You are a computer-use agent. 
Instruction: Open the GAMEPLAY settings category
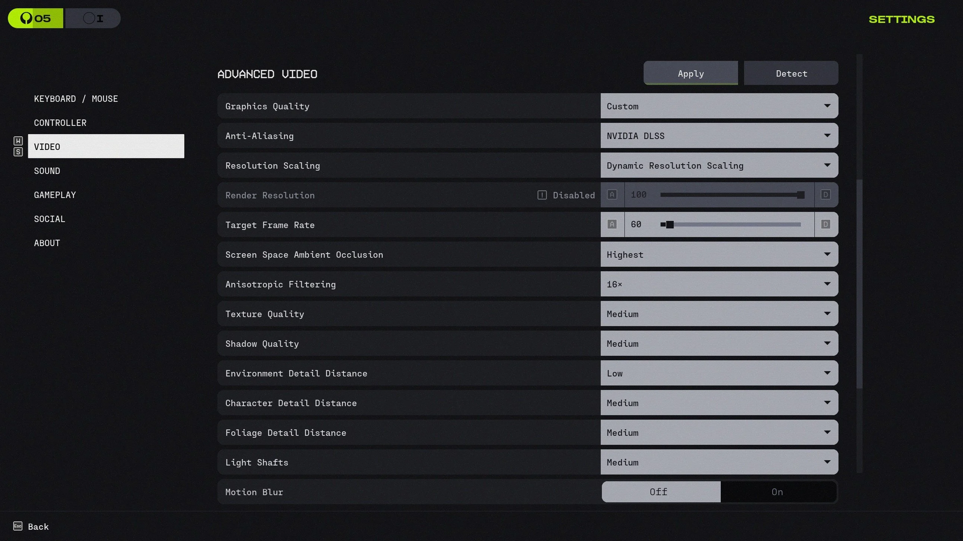pos(55,195)
